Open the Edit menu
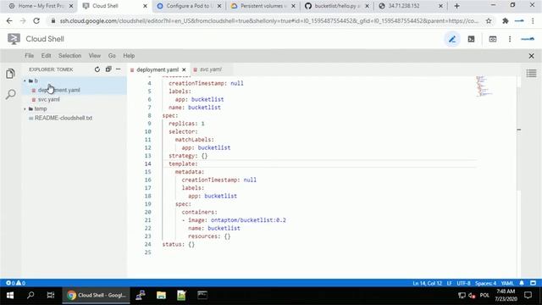Viewport: 542px width, 305px height. 46,56
